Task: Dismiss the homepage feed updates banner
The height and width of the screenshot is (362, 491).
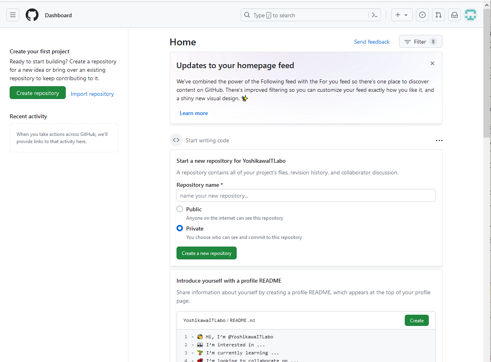Action: click(x=432, y=63)
